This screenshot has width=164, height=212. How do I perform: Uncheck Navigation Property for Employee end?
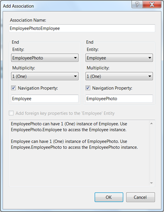88,88
